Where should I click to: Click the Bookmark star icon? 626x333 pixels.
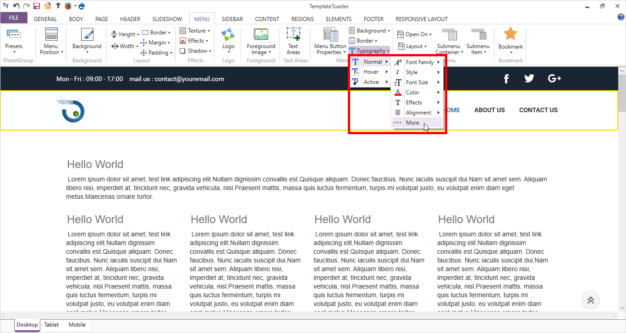point(511,34)
